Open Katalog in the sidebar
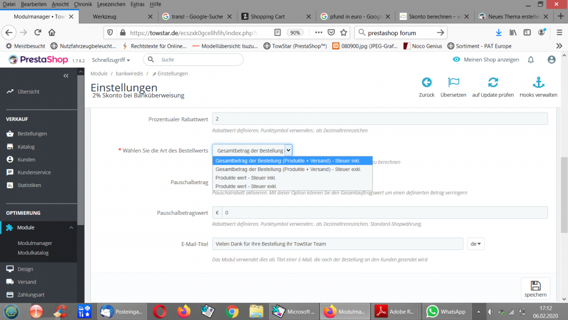Image resolution: width=568 pixels, height=320 pixels. (x=26, y=147)
